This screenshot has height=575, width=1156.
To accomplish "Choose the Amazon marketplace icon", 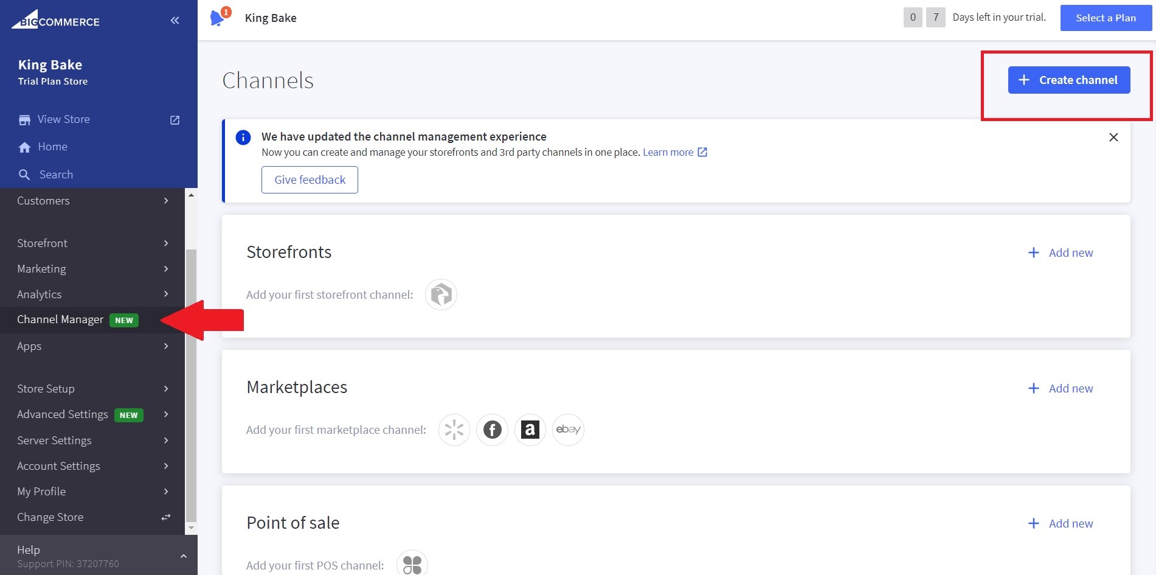I will (x=530, y=430).
